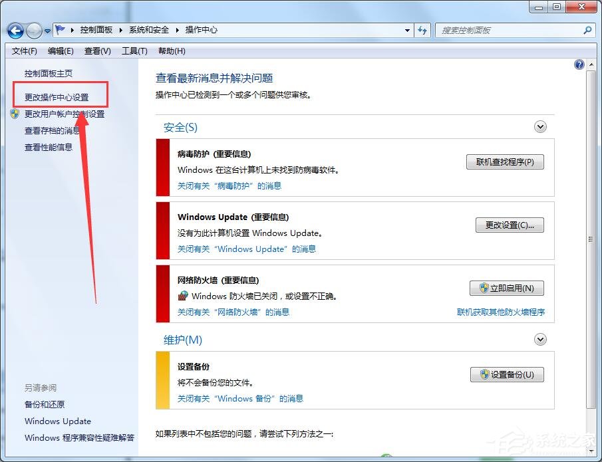Open the 文件(F) menu
The image size is (602, 462).
click(x=24, y=51)
